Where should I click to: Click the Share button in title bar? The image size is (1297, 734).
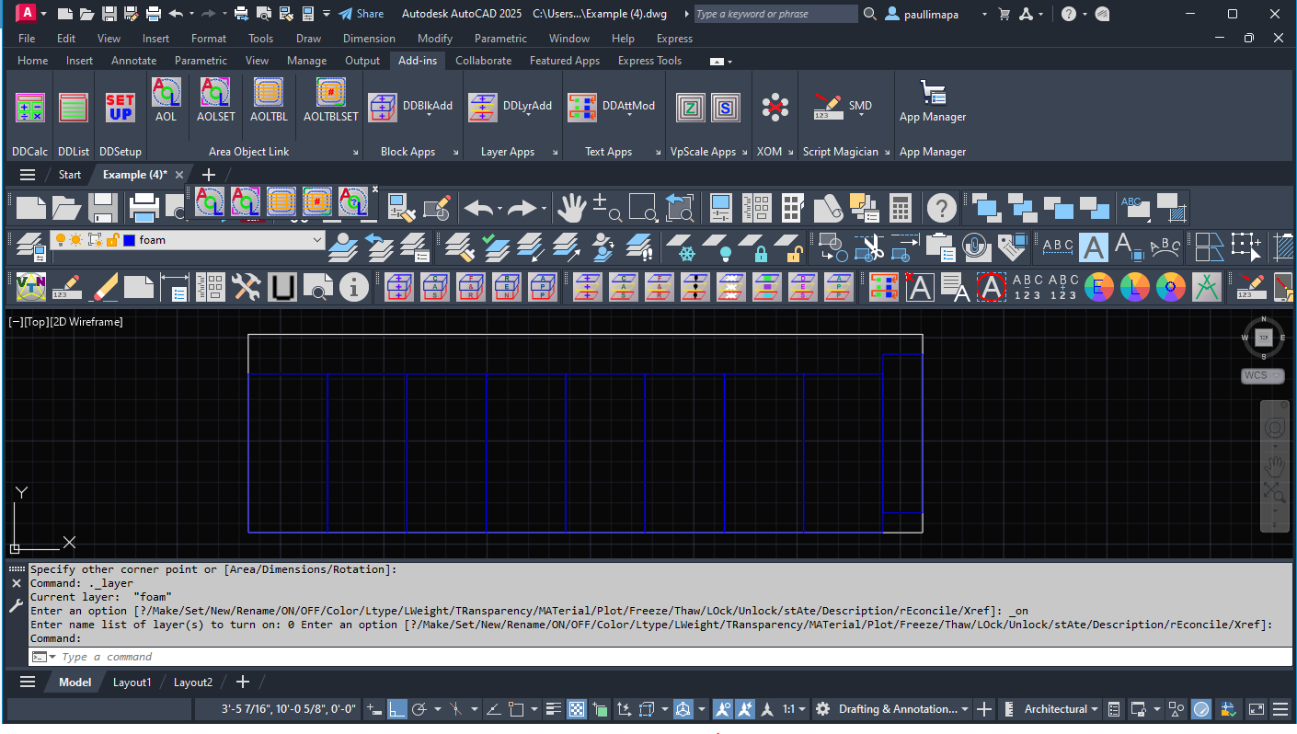point(362,14)
